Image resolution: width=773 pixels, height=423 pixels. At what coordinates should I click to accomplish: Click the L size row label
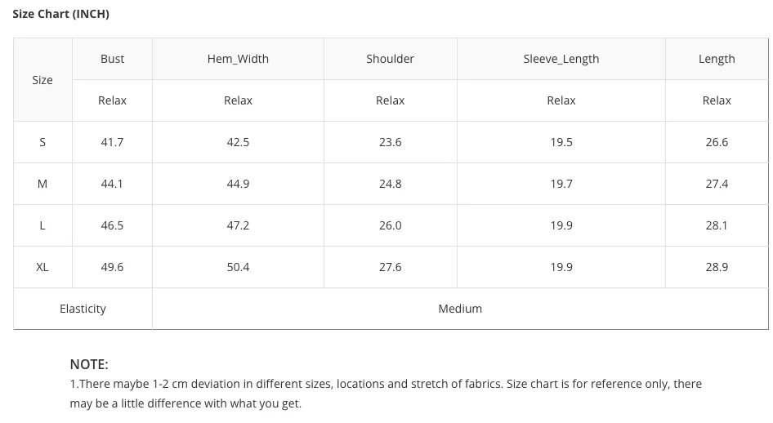tap(42, 225)
